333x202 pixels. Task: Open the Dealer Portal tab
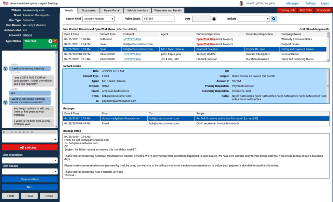112,10
